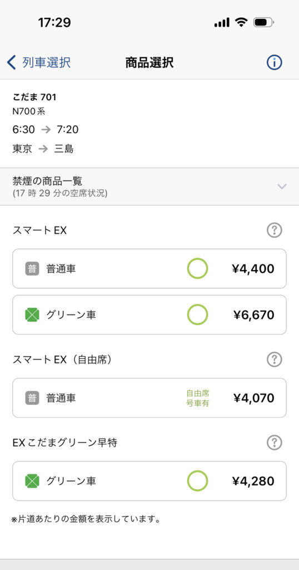299x570 pixels.
Task: Choose the ¥4,070 自由席 fare
Action: pyautogui.click(x=149, y=398)
